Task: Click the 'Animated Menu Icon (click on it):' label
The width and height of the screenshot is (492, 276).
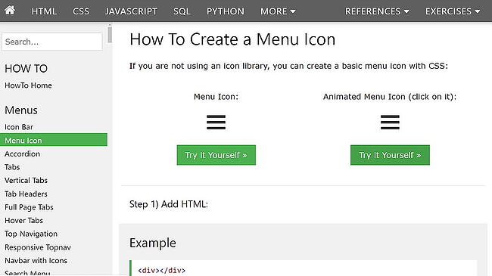Action: coord(390,97)
